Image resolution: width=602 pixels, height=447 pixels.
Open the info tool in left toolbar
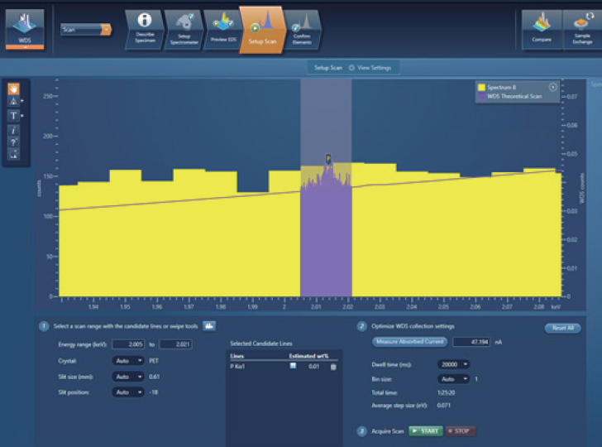point(14,128)
